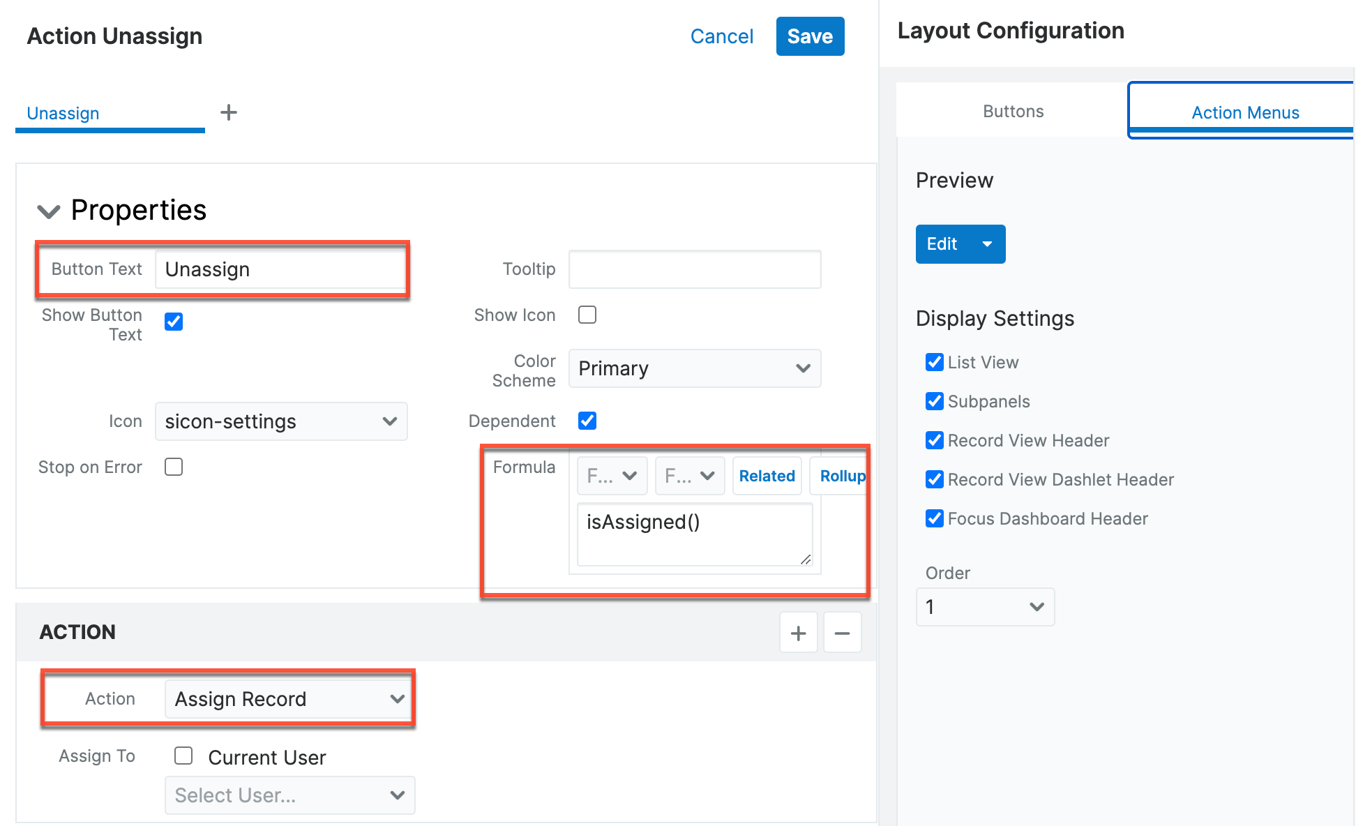Collapse the Properties section chevron

point(49,211)
